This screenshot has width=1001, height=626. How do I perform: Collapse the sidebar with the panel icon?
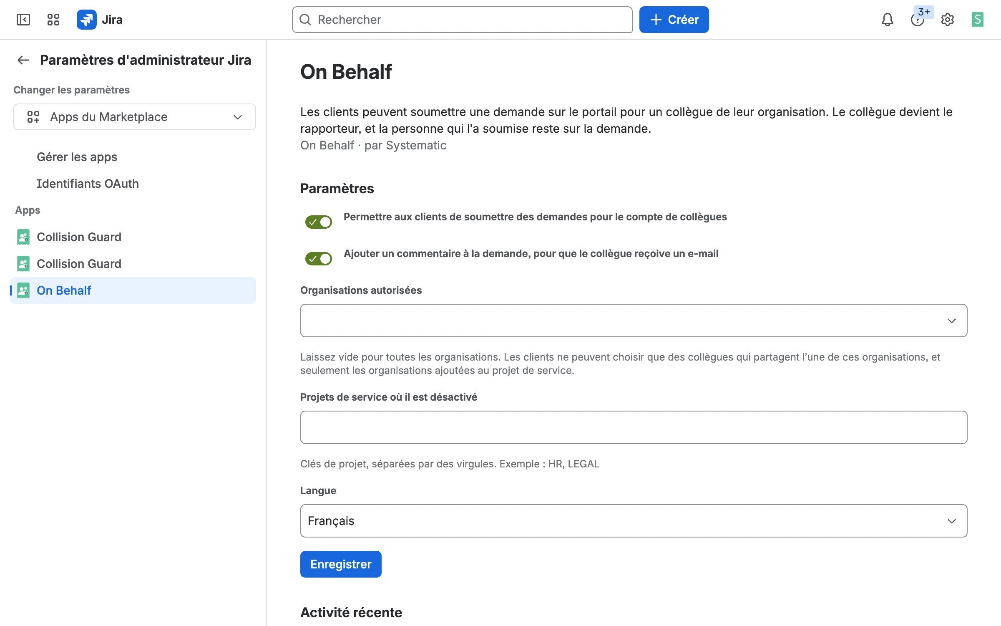23,20
